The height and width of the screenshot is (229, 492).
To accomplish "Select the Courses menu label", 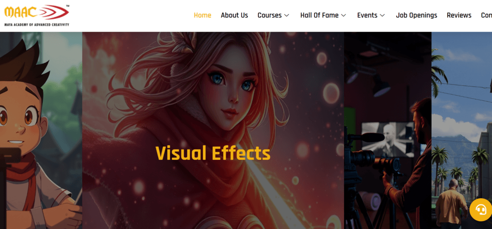I will (269, 15).
